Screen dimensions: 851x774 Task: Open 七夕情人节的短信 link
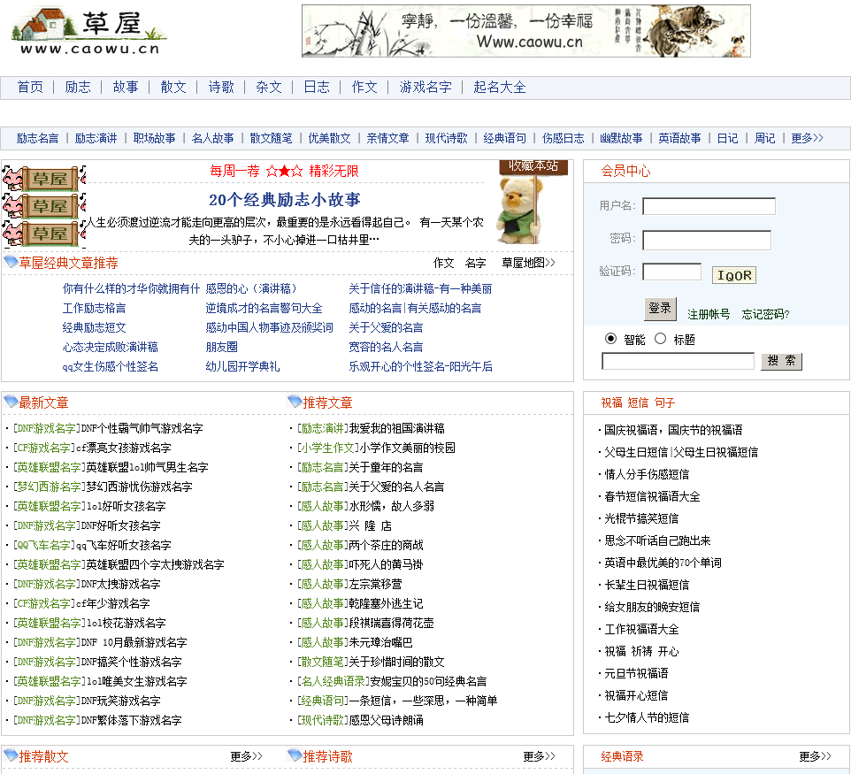tap(647, 718)
